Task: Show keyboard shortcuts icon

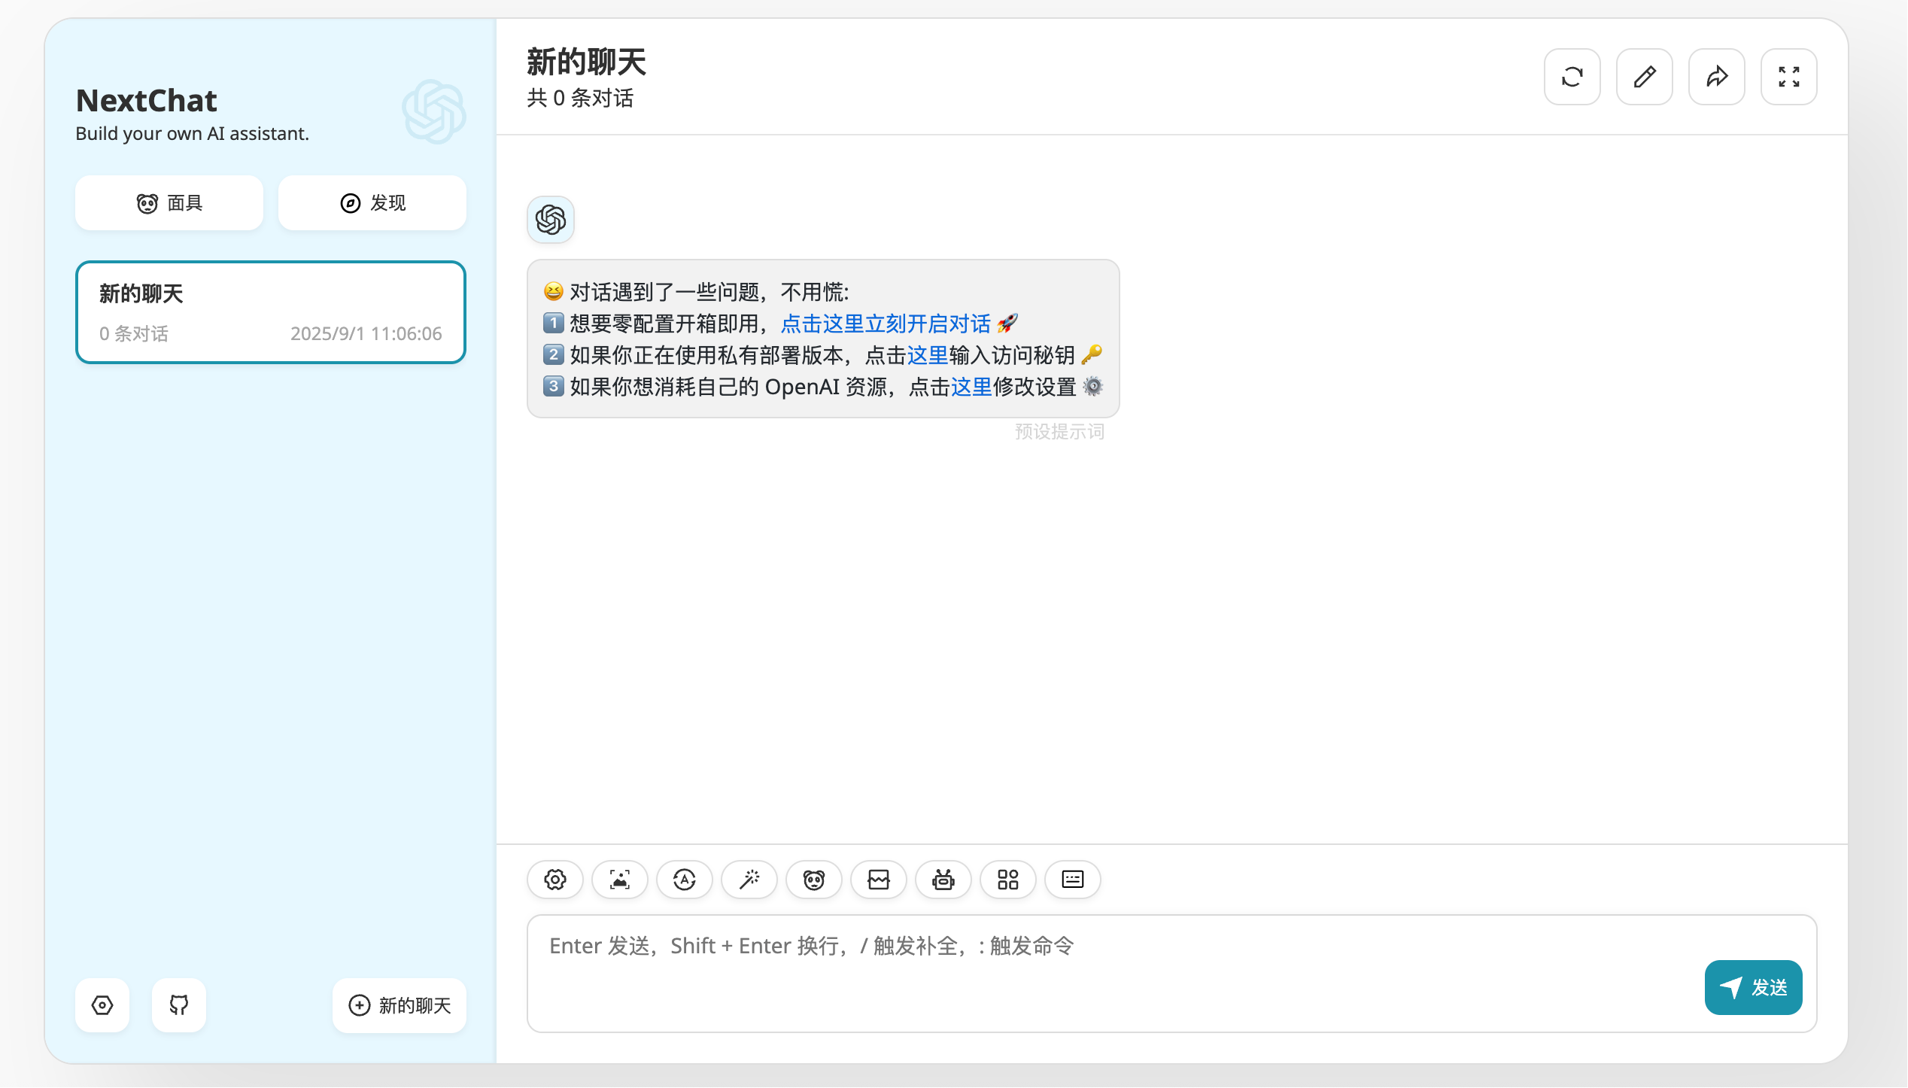Action: click(1073, 880)
